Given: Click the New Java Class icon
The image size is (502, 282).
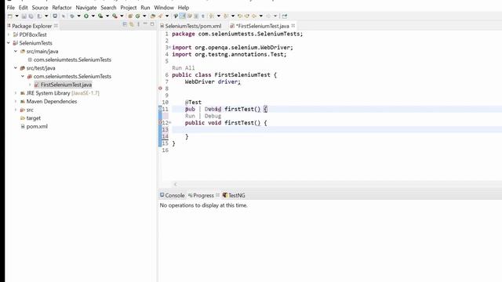Looking at the screenshot, I should pyautogui.click(x=138, y=16).
